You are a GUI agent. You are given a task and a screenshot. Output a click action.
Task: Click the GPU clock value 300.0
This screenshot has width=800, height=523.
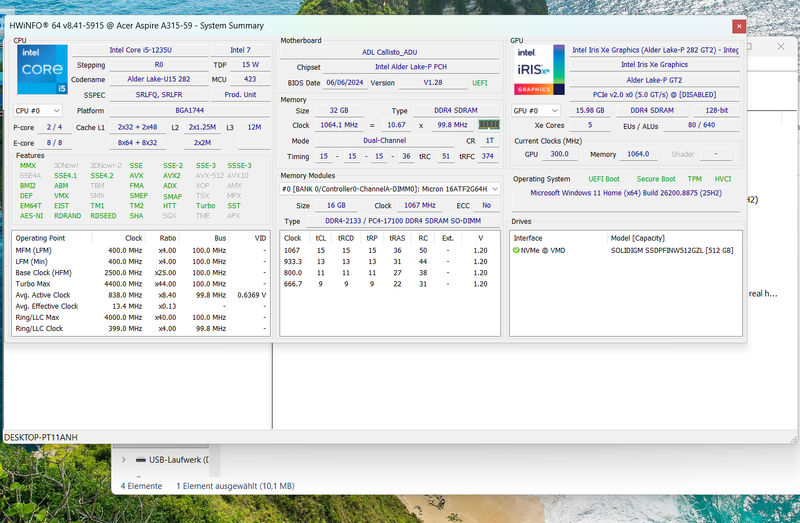(559, 154)
